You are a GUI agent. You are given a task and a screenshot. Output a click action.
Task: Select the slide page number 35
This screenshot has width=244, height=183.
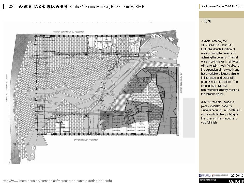coord(241,7)
